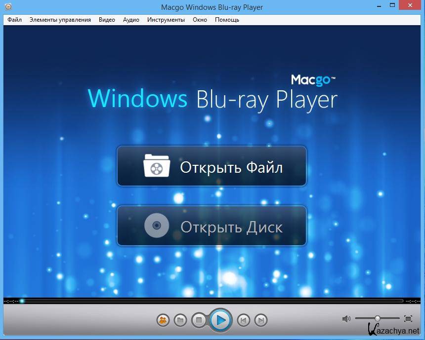The width and height of the screenshot is (425, 340).
Task: Mute audio using the speaker icon
Action: [x=346, y=319]
